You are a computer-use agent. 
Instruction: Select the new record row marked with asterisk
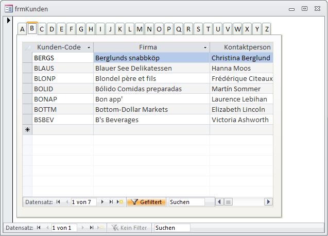[x=27, y=130]
